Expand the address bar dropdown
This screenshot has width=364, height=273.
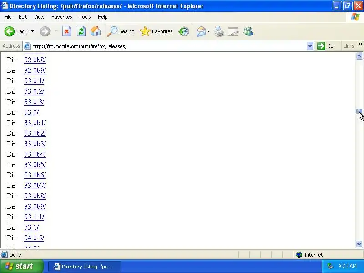(310, 46)
